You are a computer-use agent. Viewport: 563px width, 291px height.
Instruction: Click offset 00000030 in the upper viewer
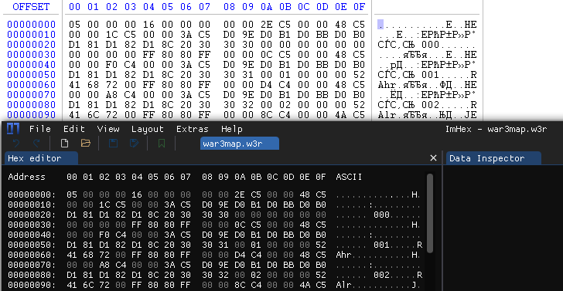click(x=32, y=55)
